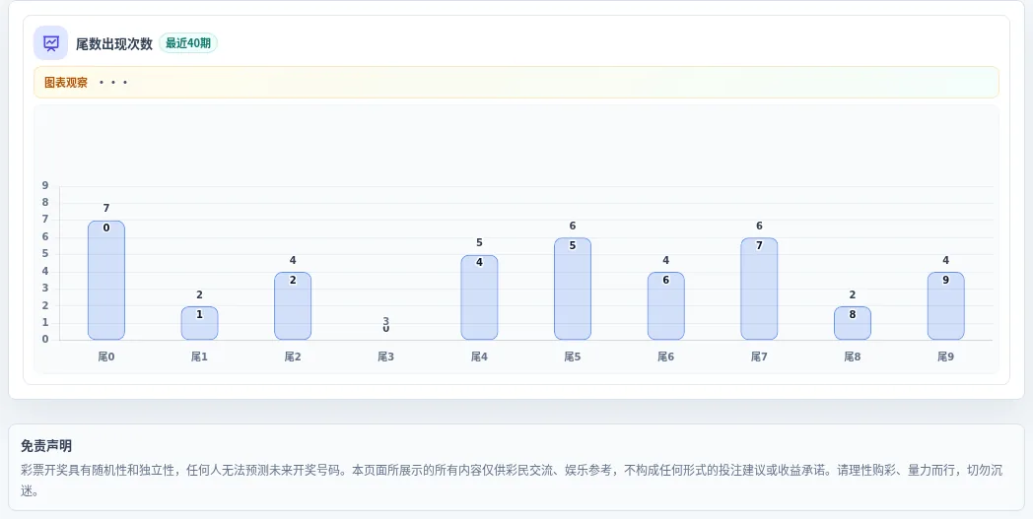
Task: Click the 尾5 axis label
Action: pyautogui.click(x=573, y=357)
